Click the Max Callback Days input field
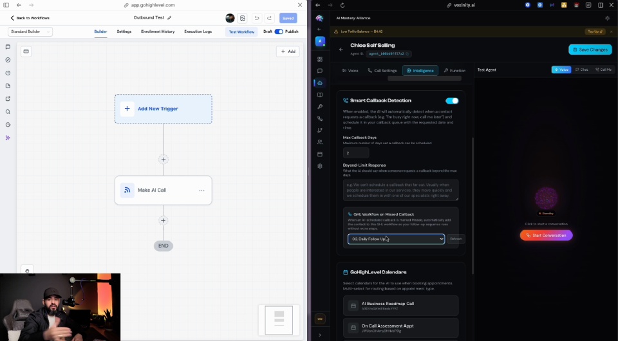Screen dimensions: 618x341 356,152
